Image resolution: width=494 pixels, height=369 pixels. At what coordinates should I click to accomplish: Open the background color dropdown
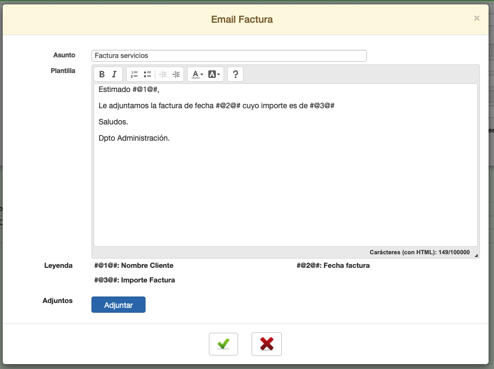(214, 74)
